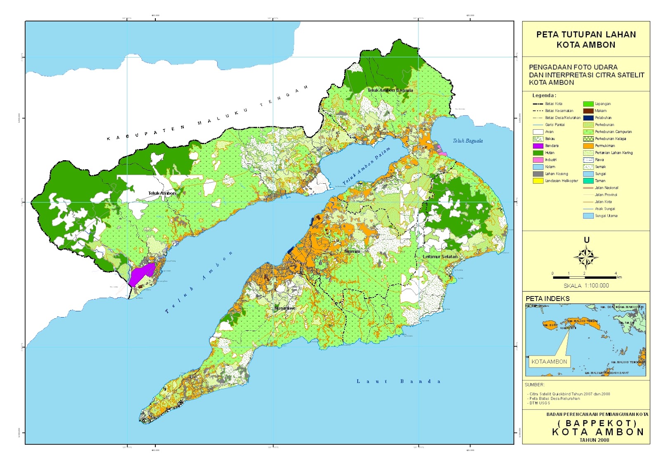Click the 'Batas Desa/Kelurahan' legend label
Viewport: 661px width, 467px height.
(563, 118)
